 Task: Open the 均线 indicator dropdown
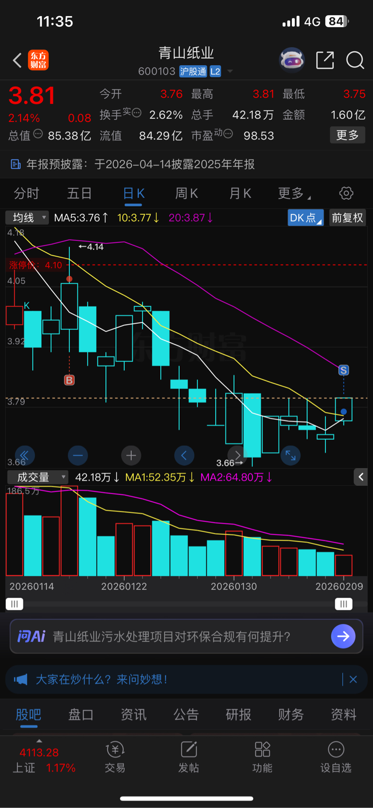tap(27, 217)
